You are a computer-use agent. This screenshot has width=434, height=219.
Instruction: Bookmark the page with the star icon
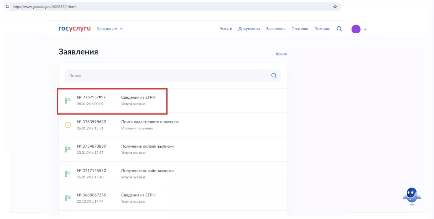pos(335,7)
